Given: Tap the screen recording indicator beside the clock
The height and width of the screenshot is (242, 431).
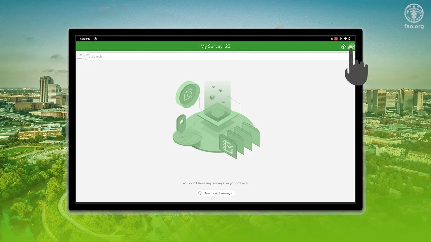Looking at the screenshot, I should [x=96, y=39].
